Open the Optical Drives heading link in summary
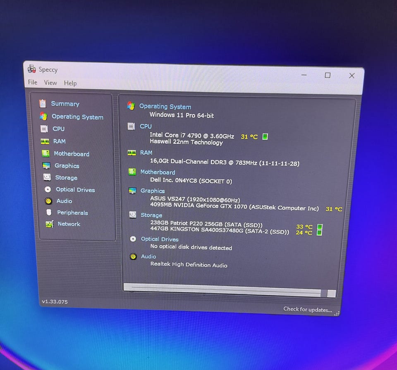This screenshot has height=370, width=397. 160,239
